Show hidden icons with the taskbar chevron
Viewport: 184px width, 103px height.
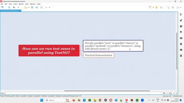[149, 100]
